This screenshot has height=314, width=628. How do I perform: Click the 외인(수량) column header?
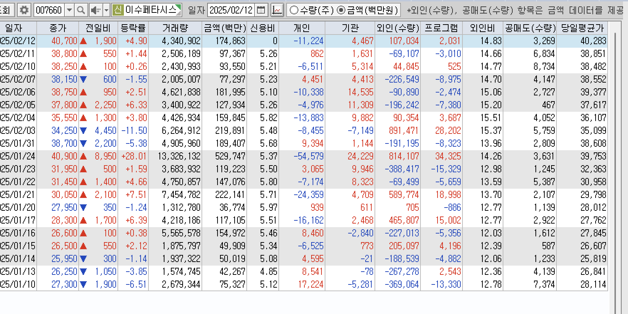398,28
